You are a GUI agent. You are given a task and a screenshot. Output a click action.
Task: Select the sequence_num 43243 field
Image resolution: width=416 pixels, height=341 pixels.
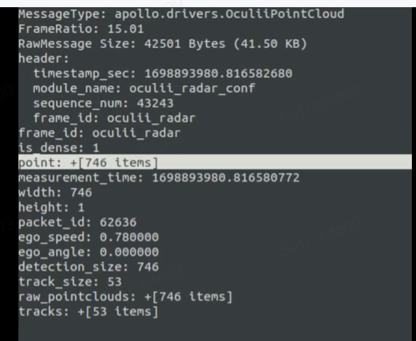click(x=103, y=103)
